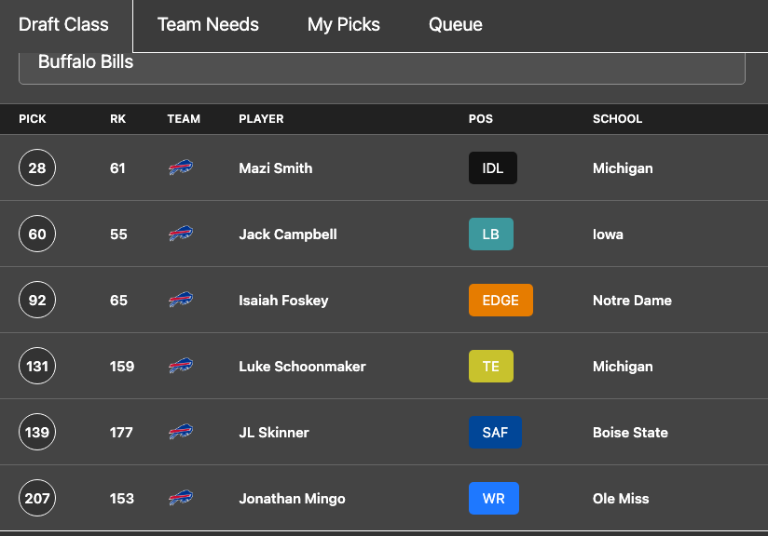Switch to the Draft Class tab
768x536 pixels.
(63, 24)
